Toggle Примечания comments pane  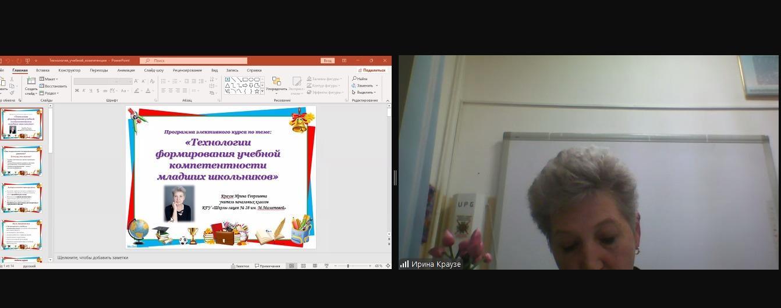[267, 266]
